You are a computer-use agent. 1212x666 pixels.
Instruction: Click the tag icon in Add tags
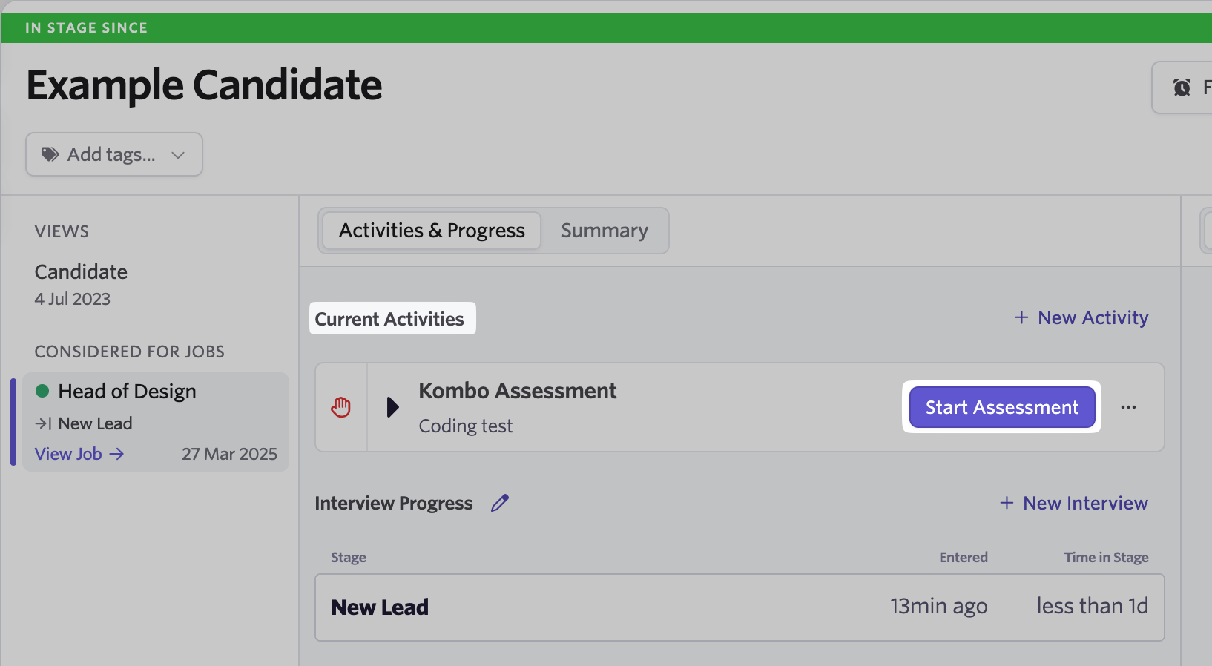(x=50, y=154)
